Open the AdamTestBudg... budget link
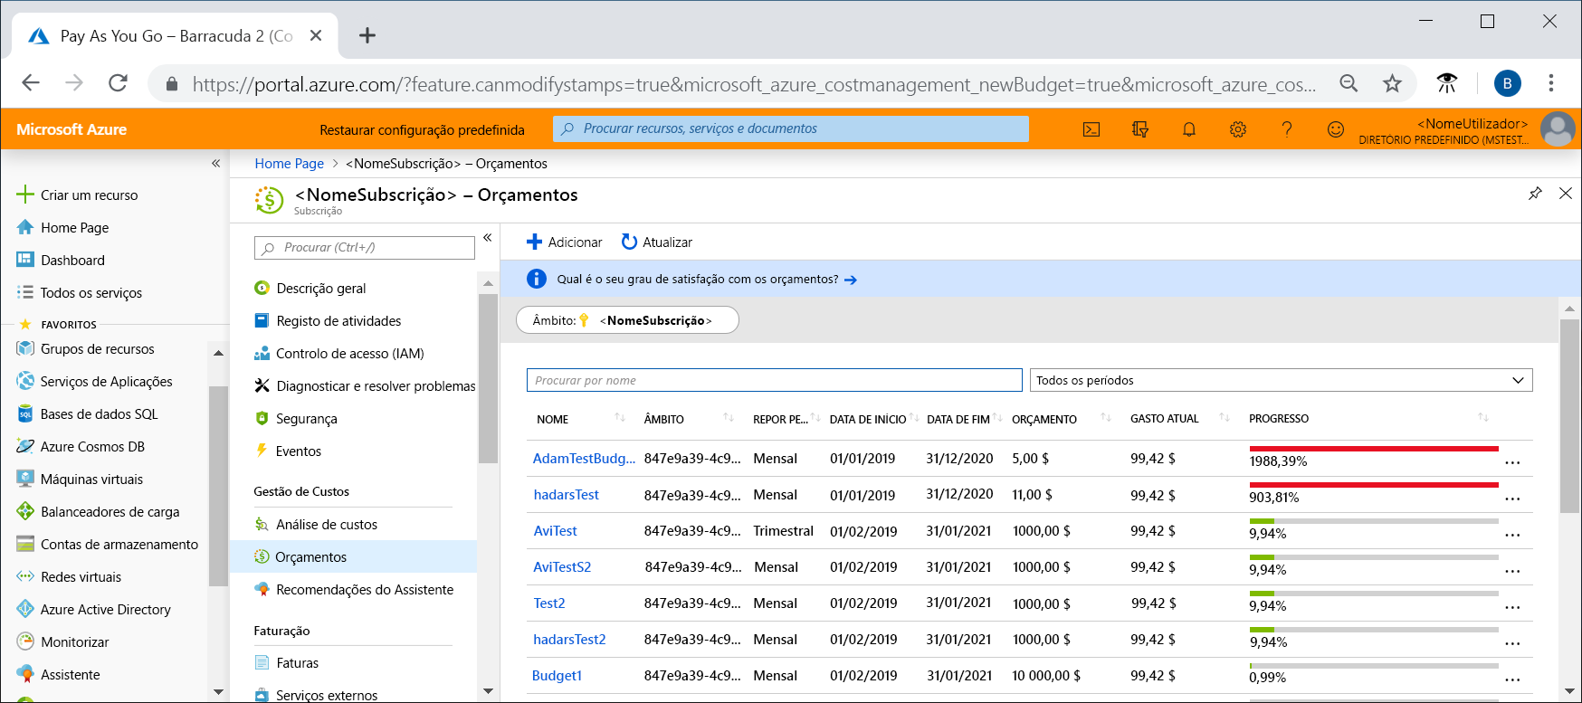Screen dimensions: 1582x703 tap(584, 459)
